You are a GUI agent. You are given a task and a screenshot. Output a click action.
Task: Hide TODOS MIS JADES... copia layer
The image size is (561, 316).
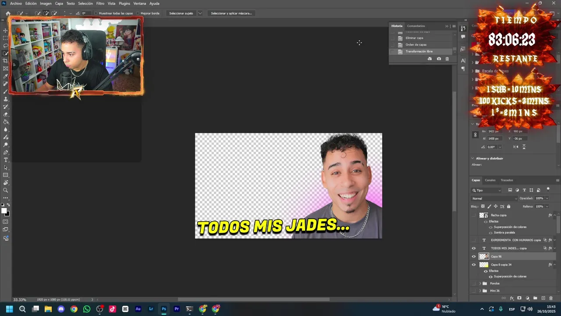point(473,248)
